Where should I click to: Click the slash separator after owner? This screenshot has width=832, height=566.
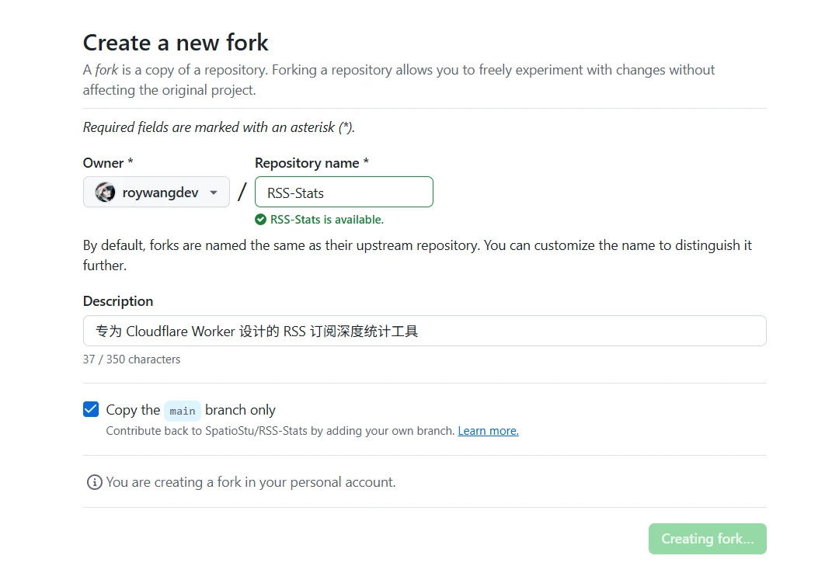pos(242,192)
